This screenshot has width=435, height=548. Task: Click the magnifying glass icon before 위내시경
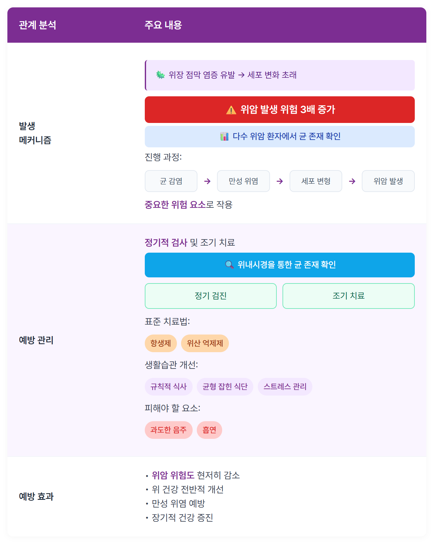229,265
